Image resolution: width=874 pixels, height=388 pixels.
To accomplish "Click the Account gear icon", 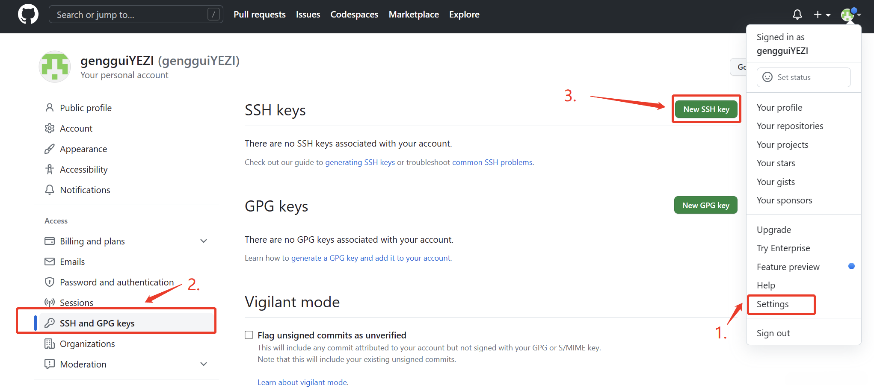I will click(x=50, y=128).
